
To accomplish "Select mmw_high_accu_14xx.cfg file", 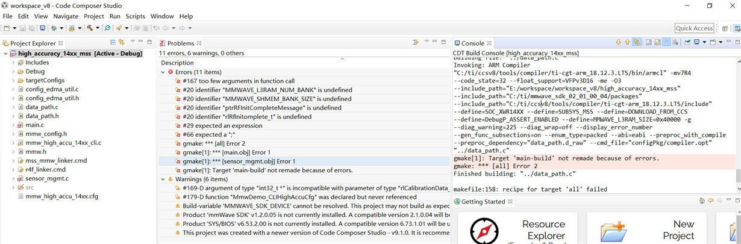I will [x=61, y=196].
